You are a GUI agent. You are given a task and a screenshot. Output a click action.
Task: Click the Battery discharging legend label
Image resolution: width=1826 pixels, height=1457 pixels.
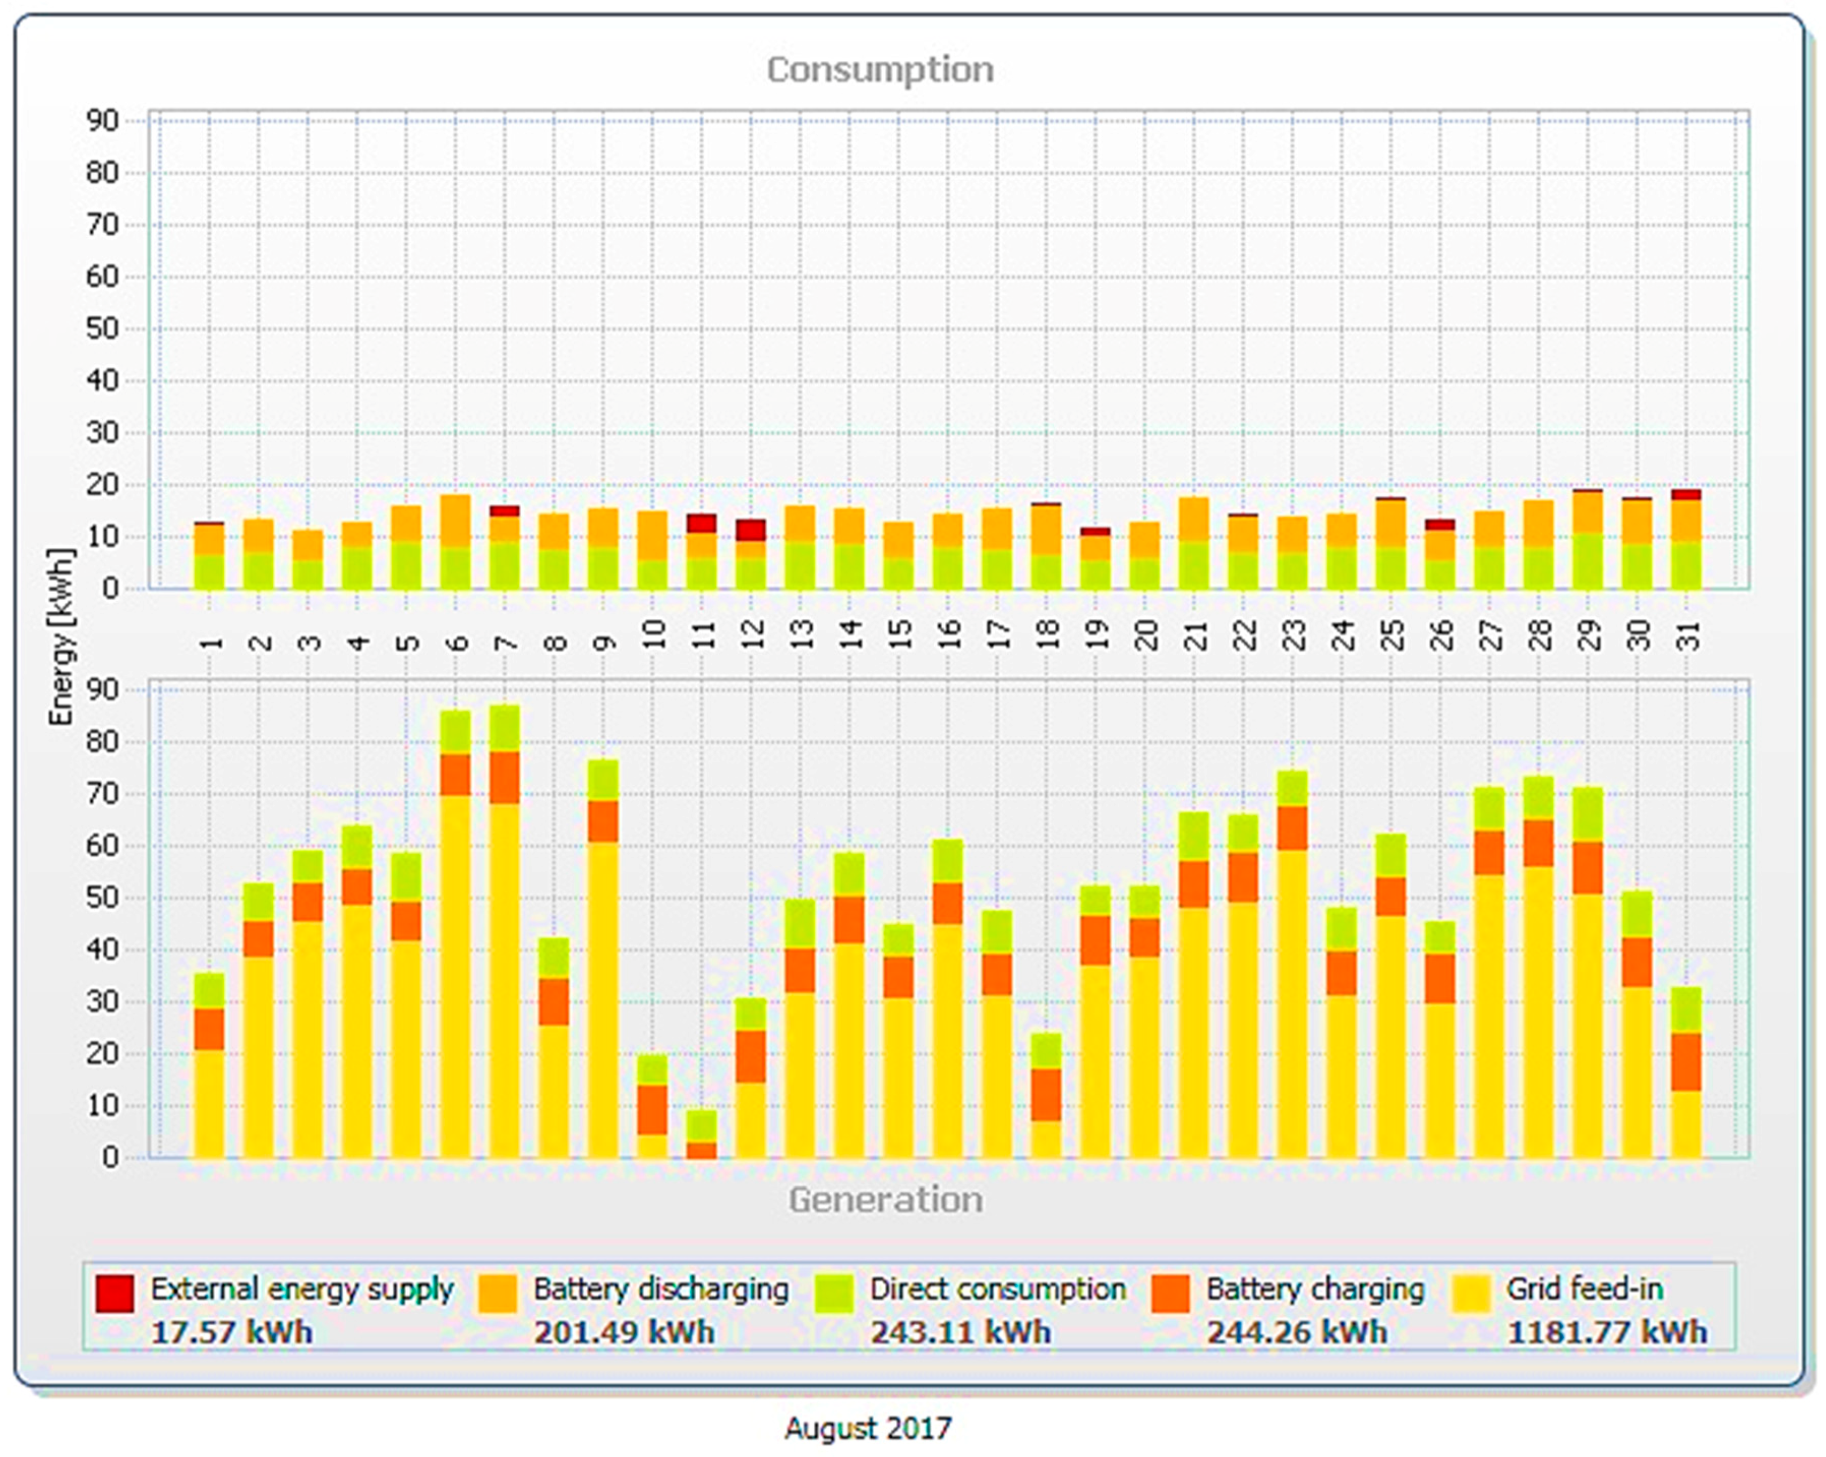660,1289
